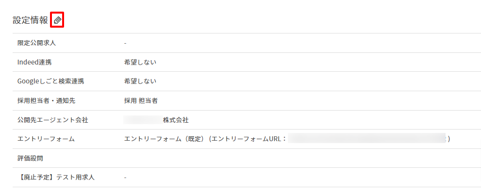Click the dash value for 限定公開求人
481x195 pixels.
pyautogui.click(x=125, y=43)
